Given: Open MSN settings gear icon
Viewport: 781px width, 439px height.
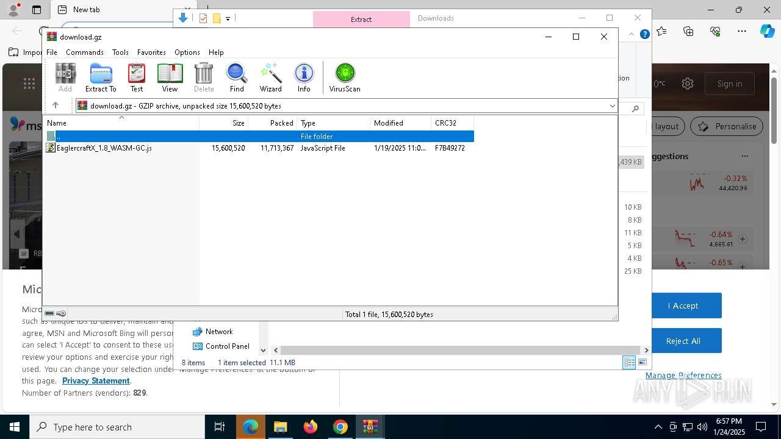Looking at the screenshot, I should pos(688,84).
